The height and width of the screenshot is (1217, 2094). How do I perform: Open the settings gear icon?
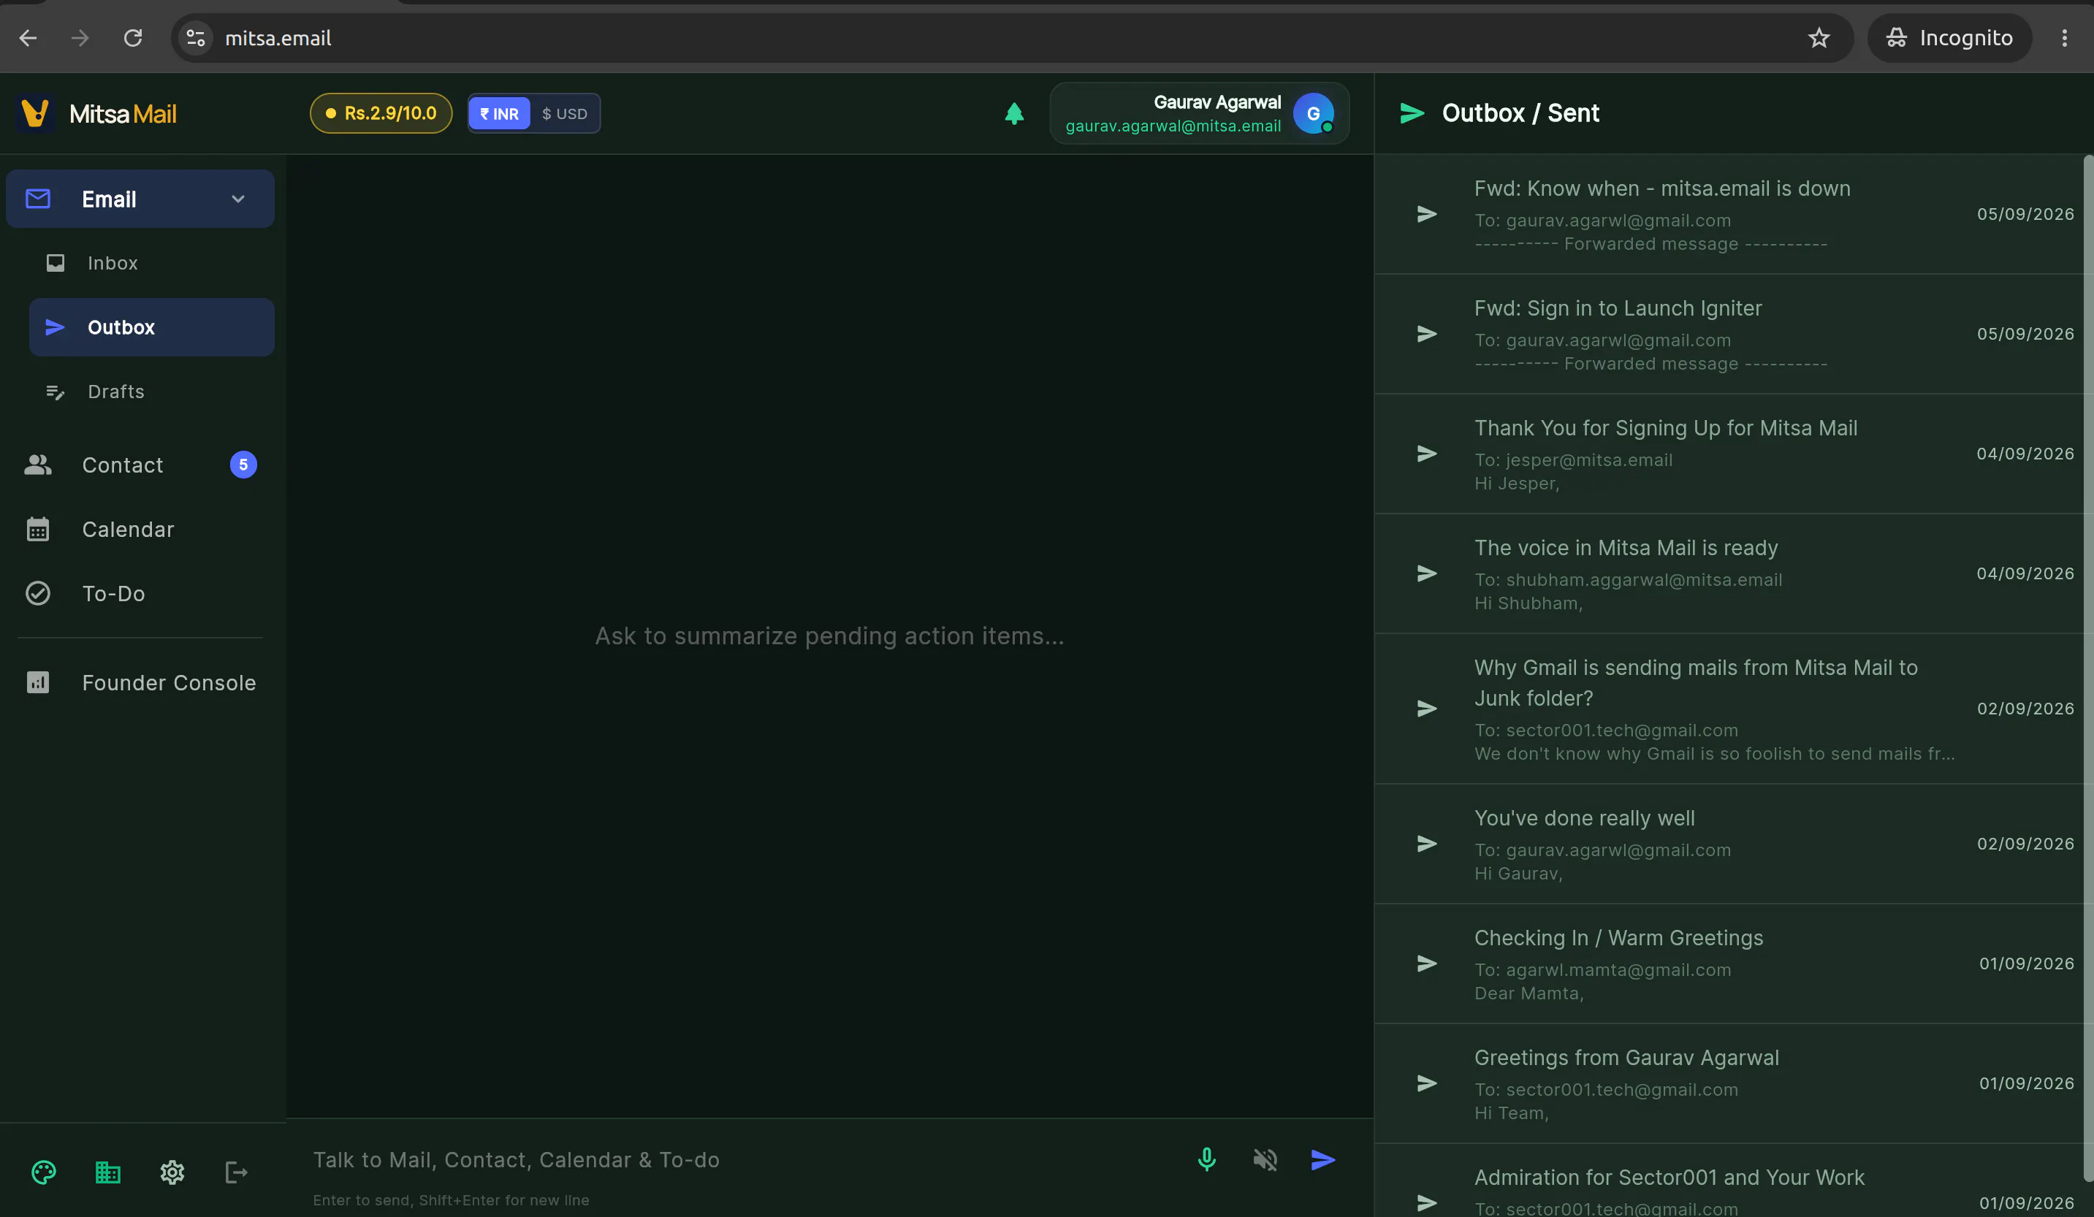[172, 1172]
